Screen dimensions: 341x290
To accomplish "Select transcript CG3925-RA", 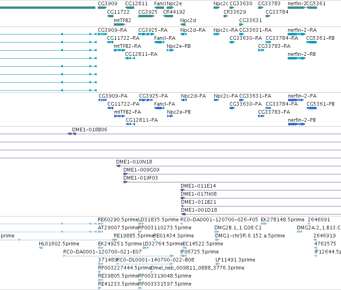I will pos(146,34).
